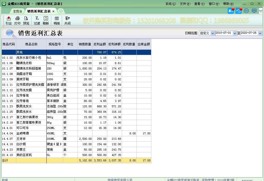264x181 pixels.
Task: Close the 销售返利汇总表 tab
Action: pos(53,11)
